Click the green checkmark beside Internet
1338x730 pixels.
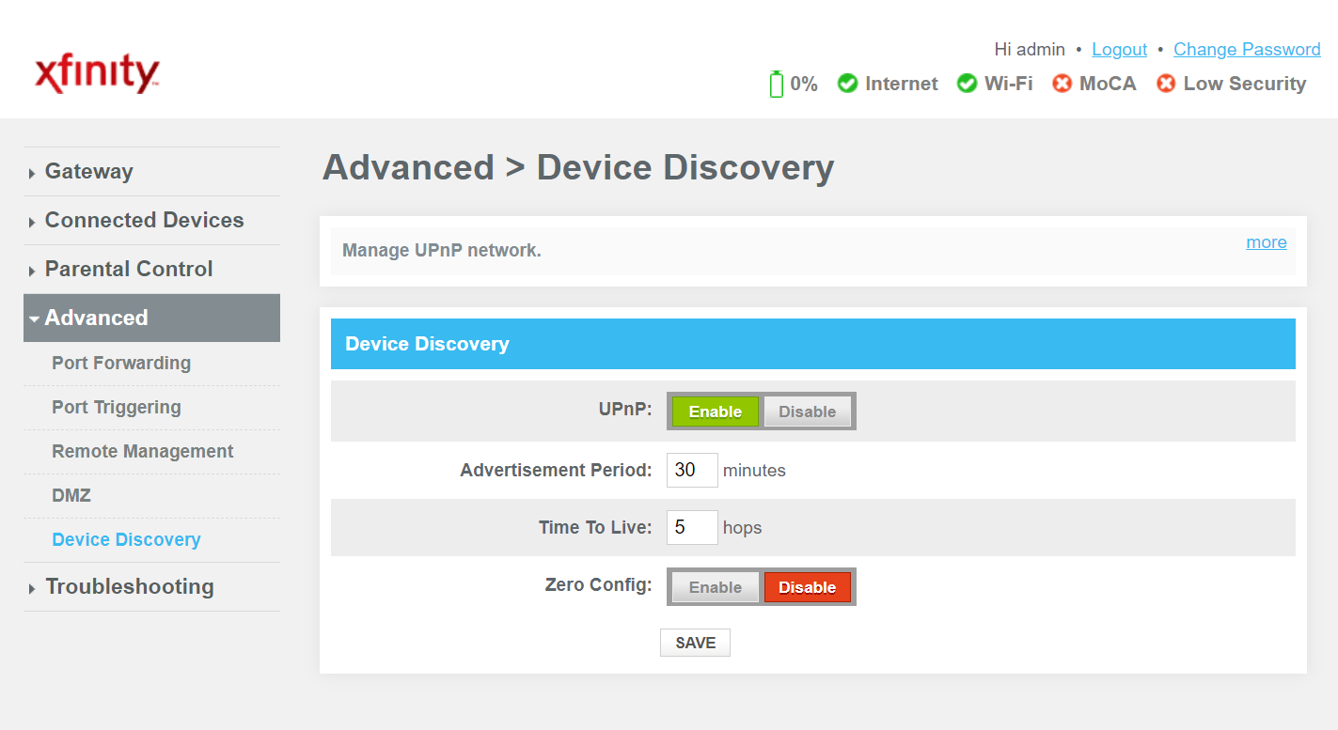click(849, 84)
